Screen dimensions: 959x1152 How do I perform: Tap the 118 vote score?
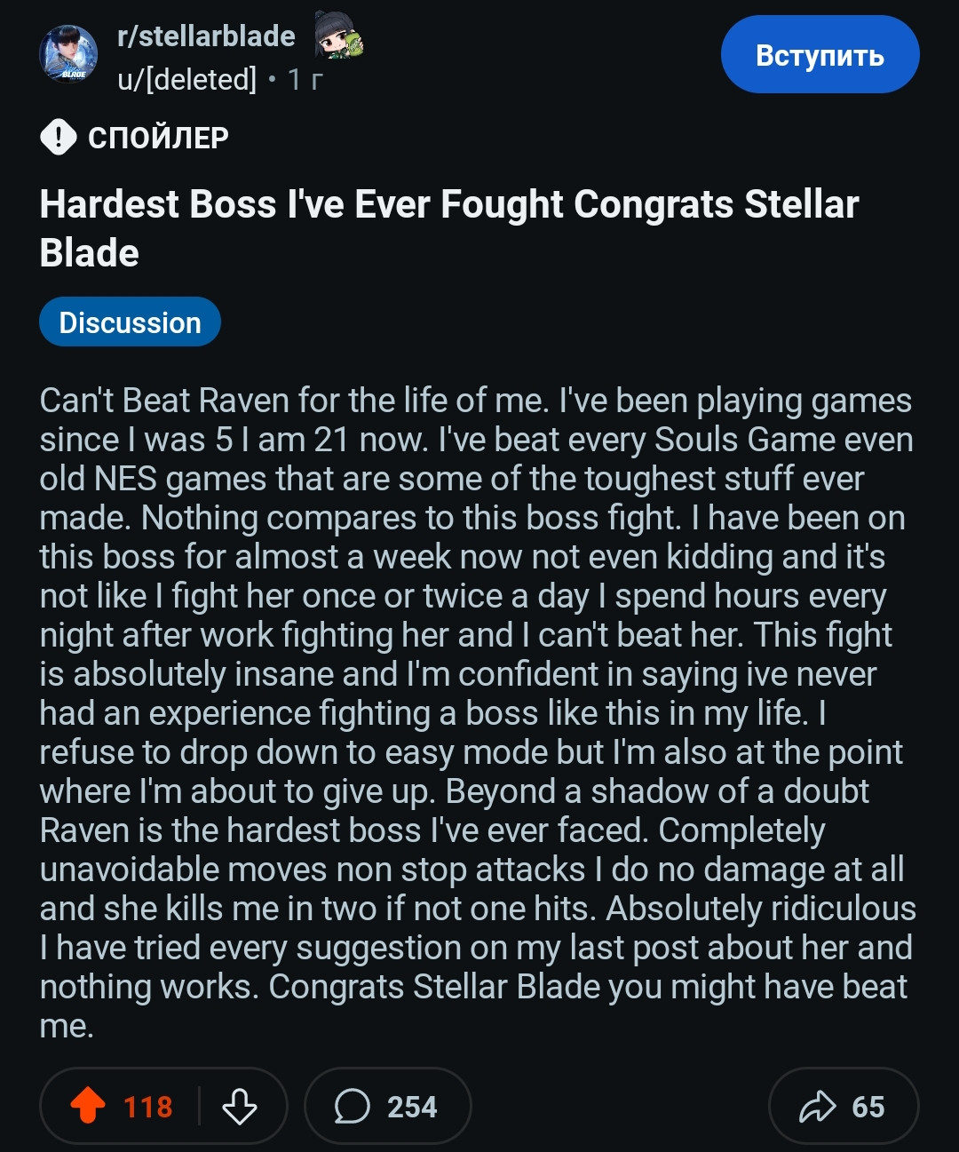click(x=147, y=1107)
